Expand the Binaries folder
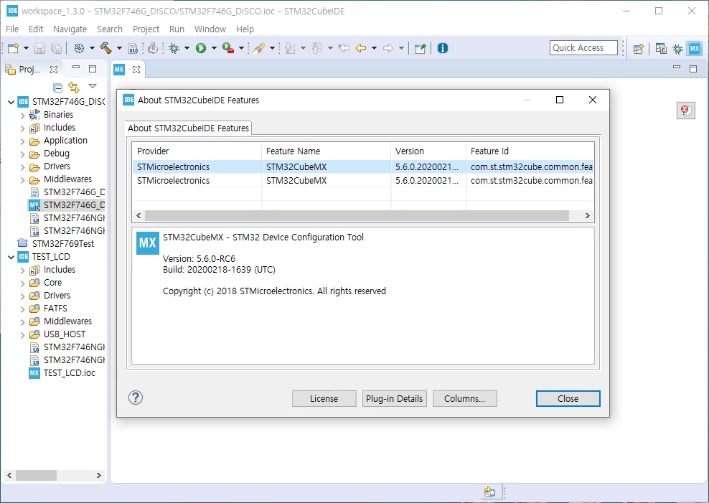This screenshot has height=503, width=709. point(23,116)
